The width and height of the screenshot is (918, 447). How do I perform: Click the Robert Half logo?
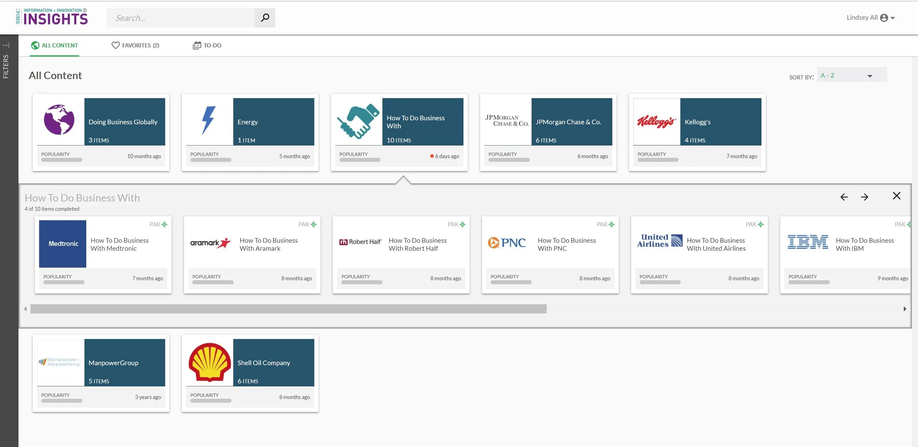360,242
